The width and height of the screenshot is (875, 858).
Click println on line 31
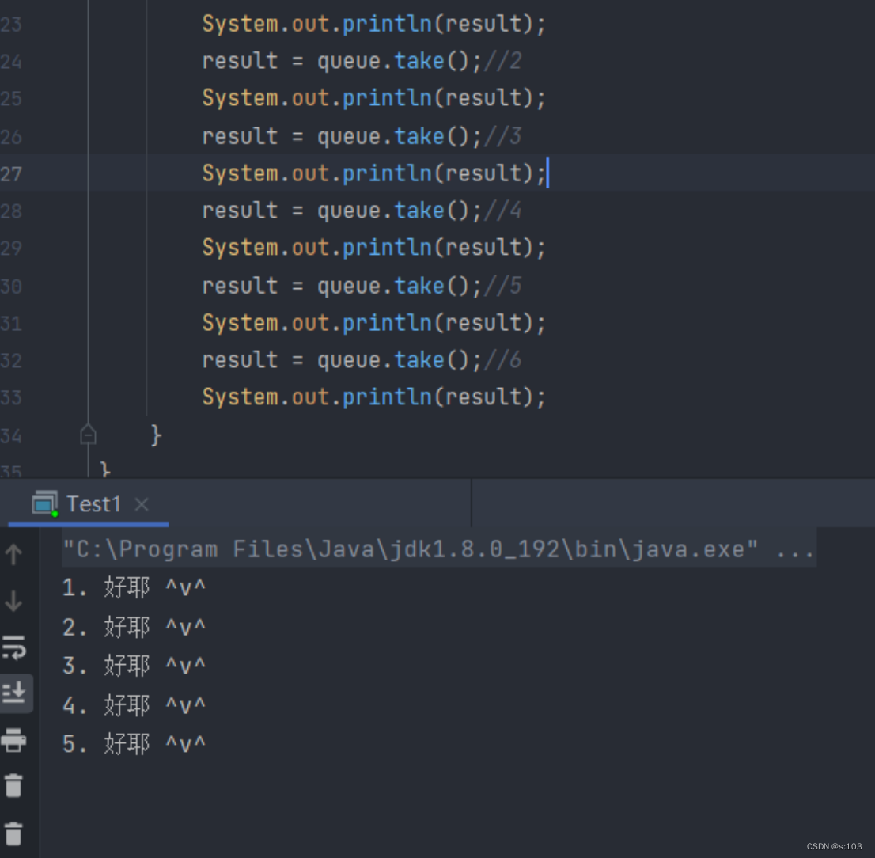pos(387,323)
